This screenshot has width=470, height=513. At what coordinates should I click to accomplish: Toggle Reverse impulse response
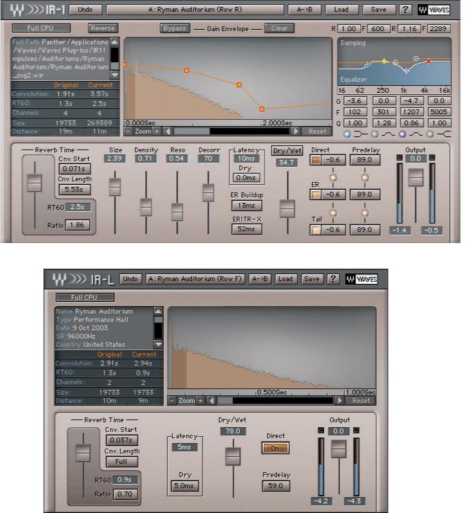coord(102,28)
